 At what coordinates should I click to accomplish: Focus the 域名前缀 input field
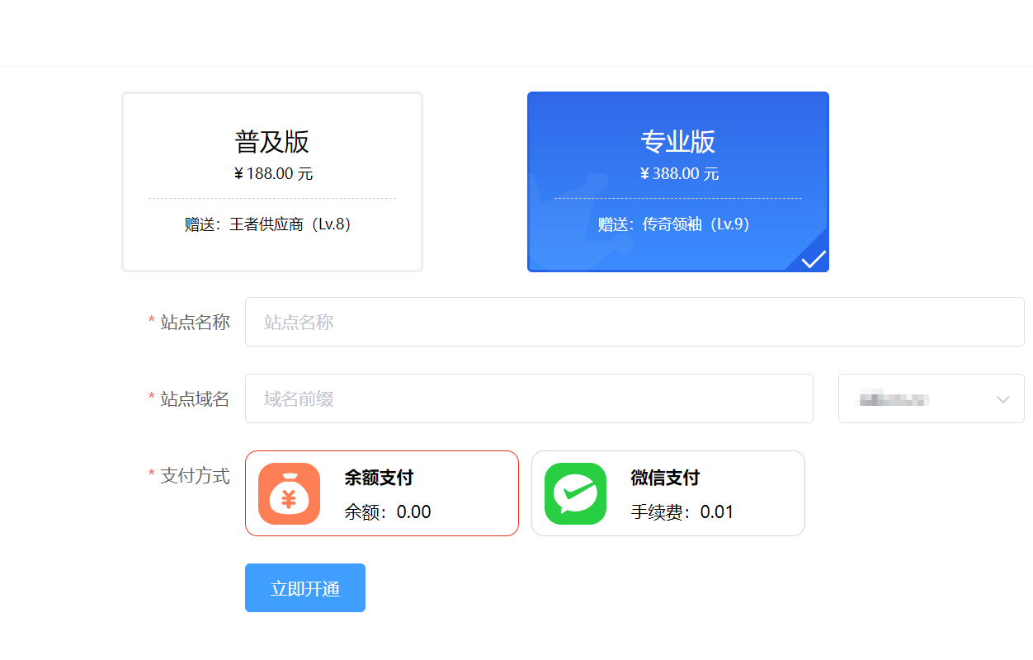529,398
